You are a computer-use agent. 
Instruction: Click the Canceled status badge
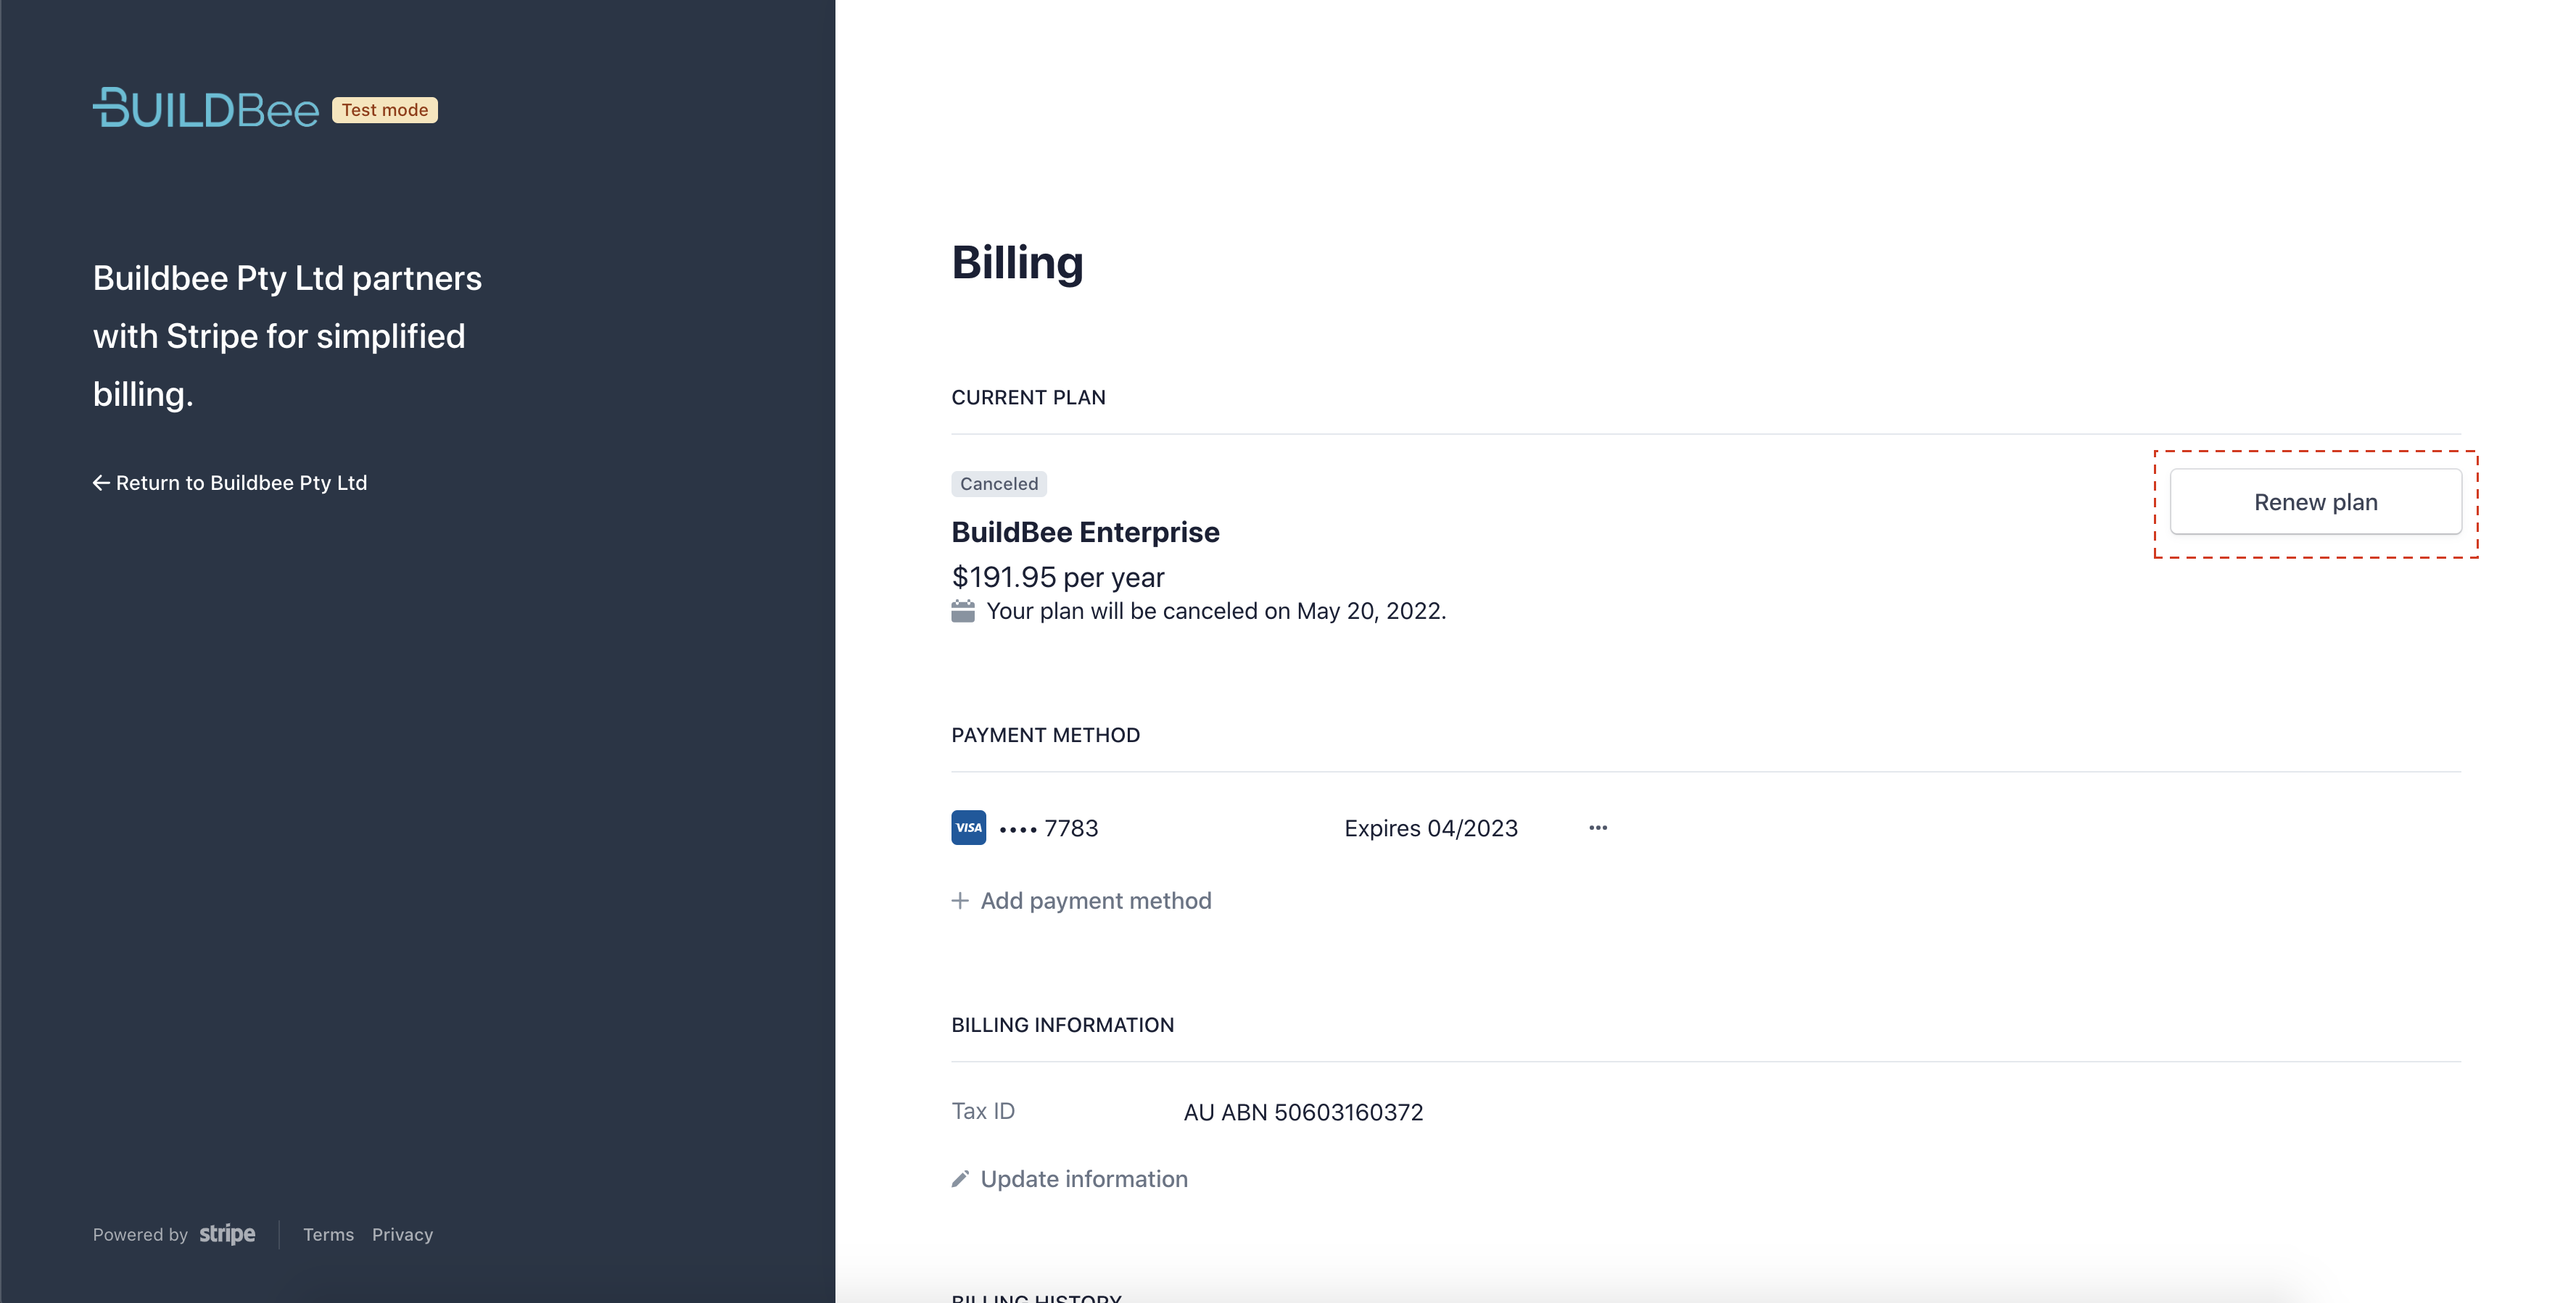pos(999,483)
